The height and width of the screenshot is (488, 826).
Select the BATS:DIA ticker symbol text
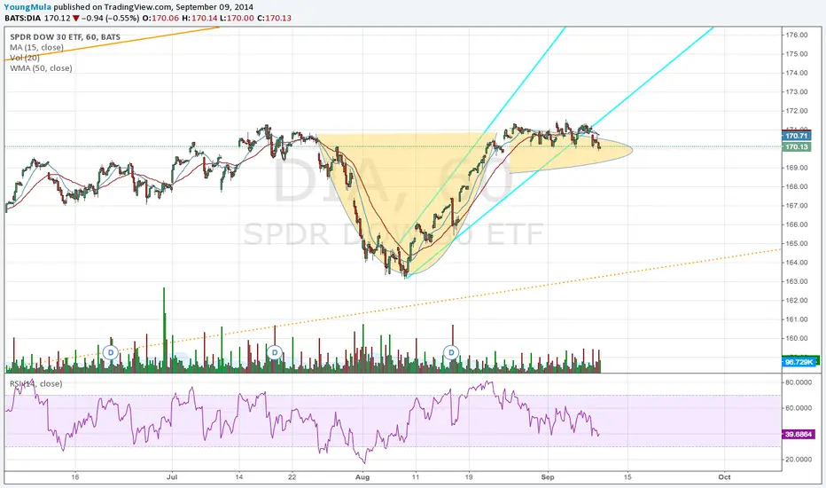pos(23,18)
